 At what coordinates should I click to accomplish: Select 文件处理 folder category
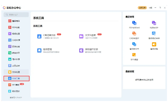[16, 72]
